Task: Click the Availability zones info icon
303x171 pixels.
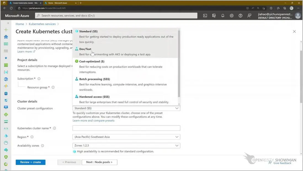Action: (x=42, y=146)
